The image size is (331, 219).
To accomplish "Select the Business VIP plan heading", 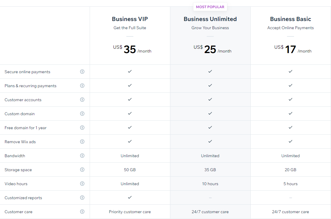I will 130,19.
